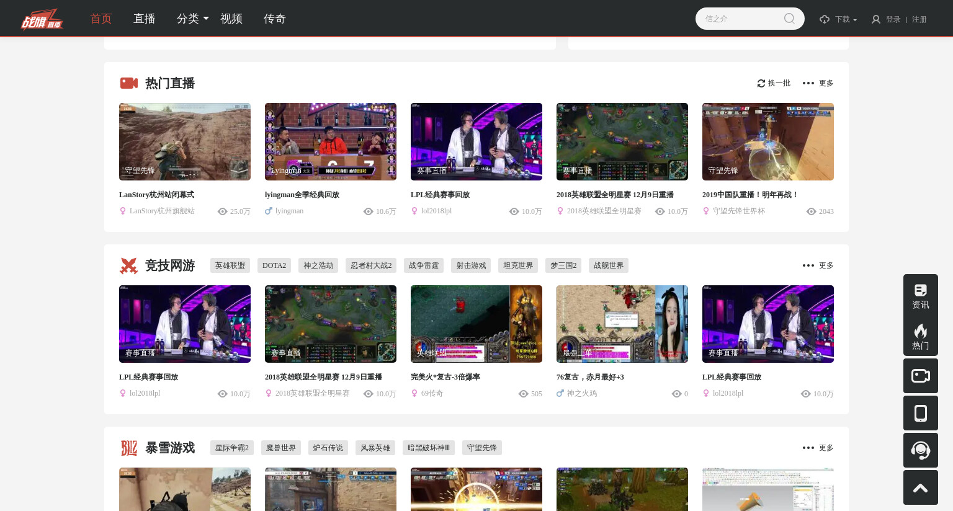
Task: Click the customer service headset icon
Action: click(921, 450)
